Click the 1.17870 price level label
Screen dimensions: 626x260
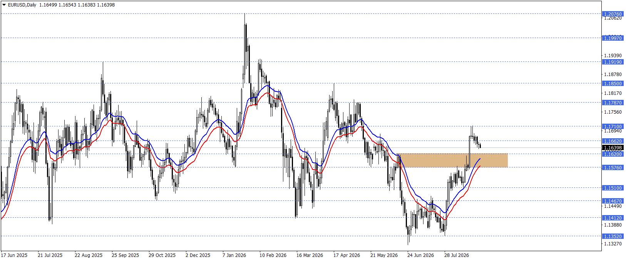pos(613,103)
